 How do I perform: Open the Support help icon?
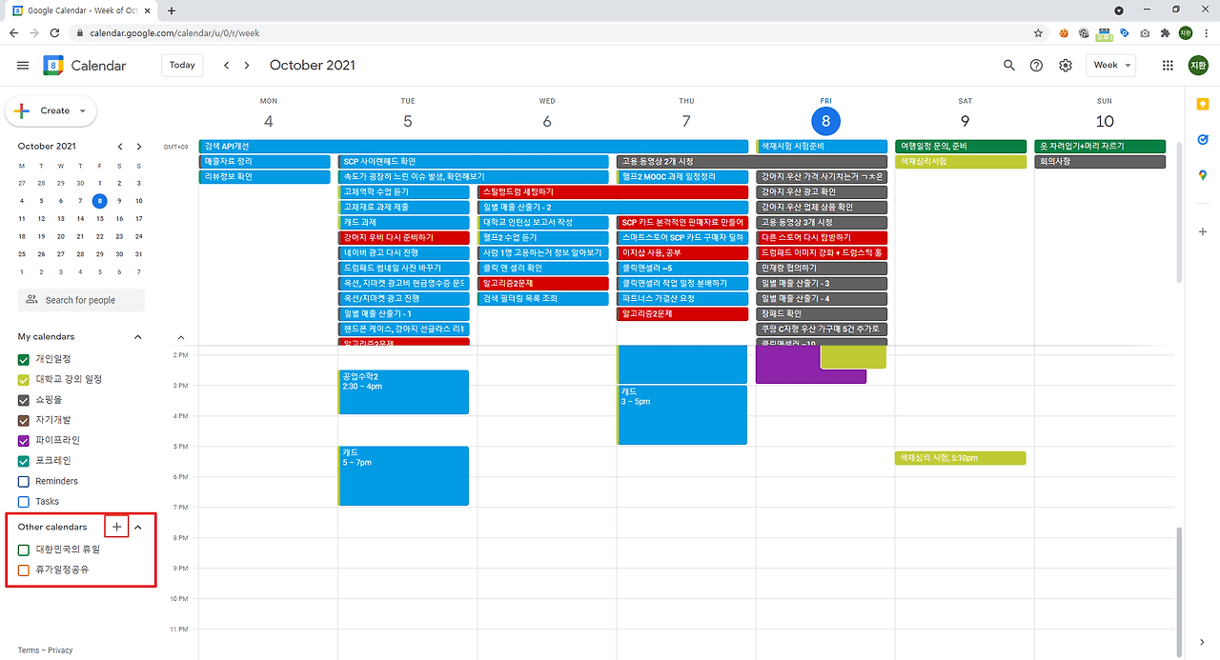[1037, 66]
